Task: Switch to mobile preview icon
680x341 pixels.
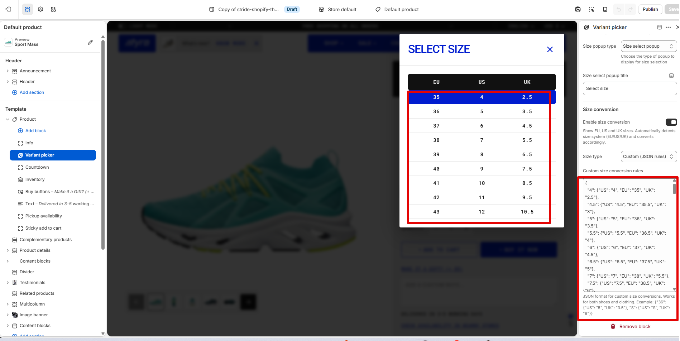Action: coord(605,9)
